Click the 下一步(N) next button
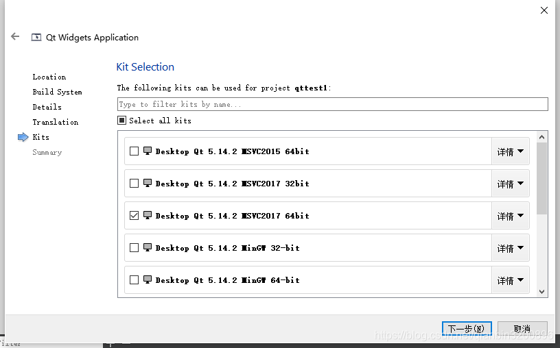 [x=467, y=328]
